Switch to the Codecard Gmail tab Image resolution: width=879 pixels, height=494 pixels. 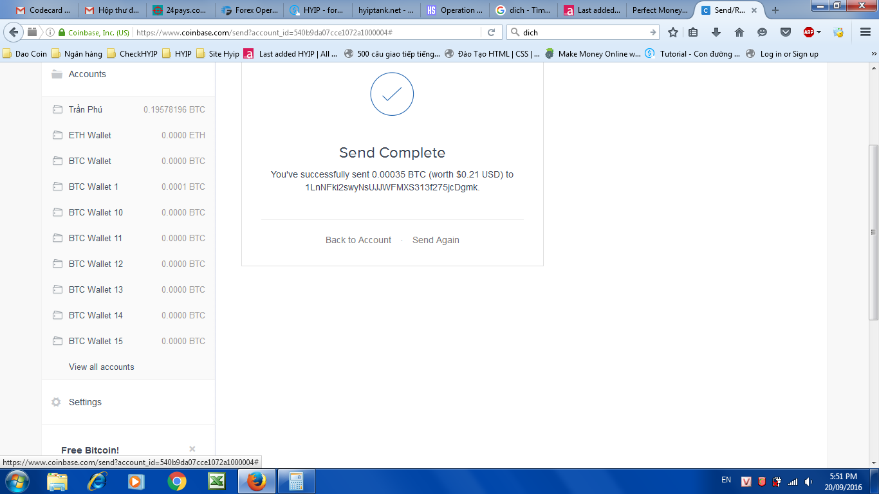pos(44,10)
